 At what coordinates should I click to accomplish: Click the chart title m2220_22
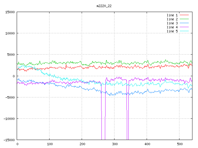pyautogui.click(x=104, y=6)
